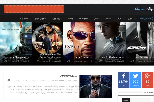Click the Daredevil series thumbnail
154x102 pixels.
(x=96, y=86)
